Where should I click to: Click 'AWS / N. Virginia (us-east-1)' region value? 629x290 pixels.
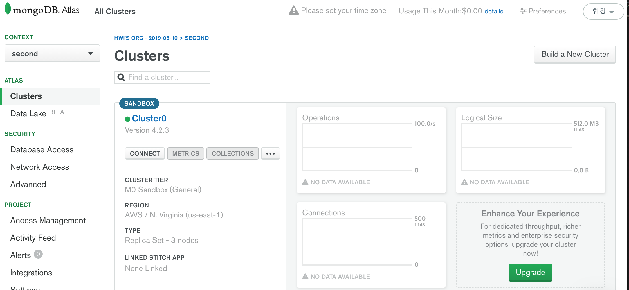(174, 215)
